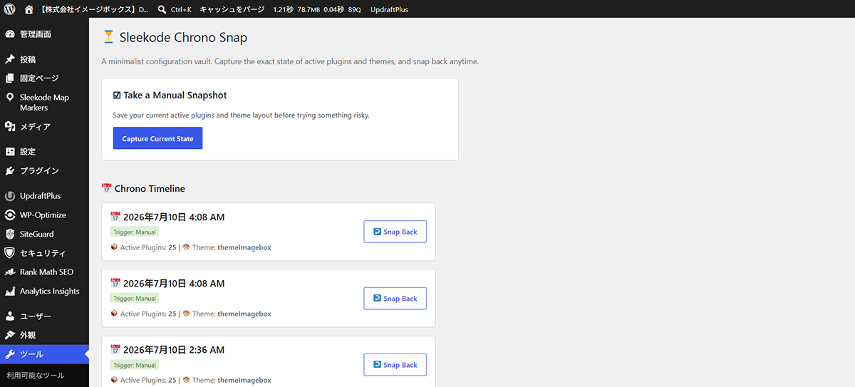
Task: Click the 固定ページ pages icon
Action: click(10, 78)
